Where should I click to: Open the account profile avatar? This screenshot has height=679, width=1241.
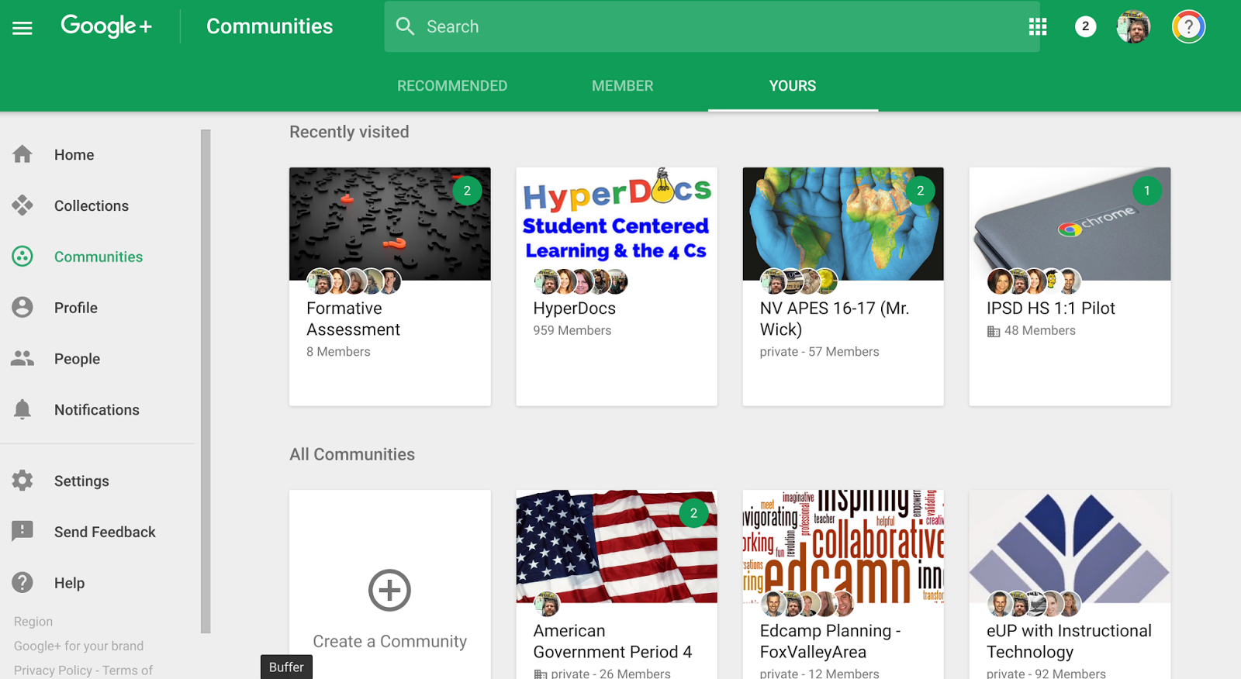coord(1133,27)
